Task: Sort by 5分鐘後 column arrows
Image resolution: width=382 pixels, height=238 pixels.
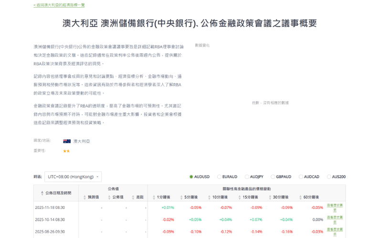Action: (181, 198)
